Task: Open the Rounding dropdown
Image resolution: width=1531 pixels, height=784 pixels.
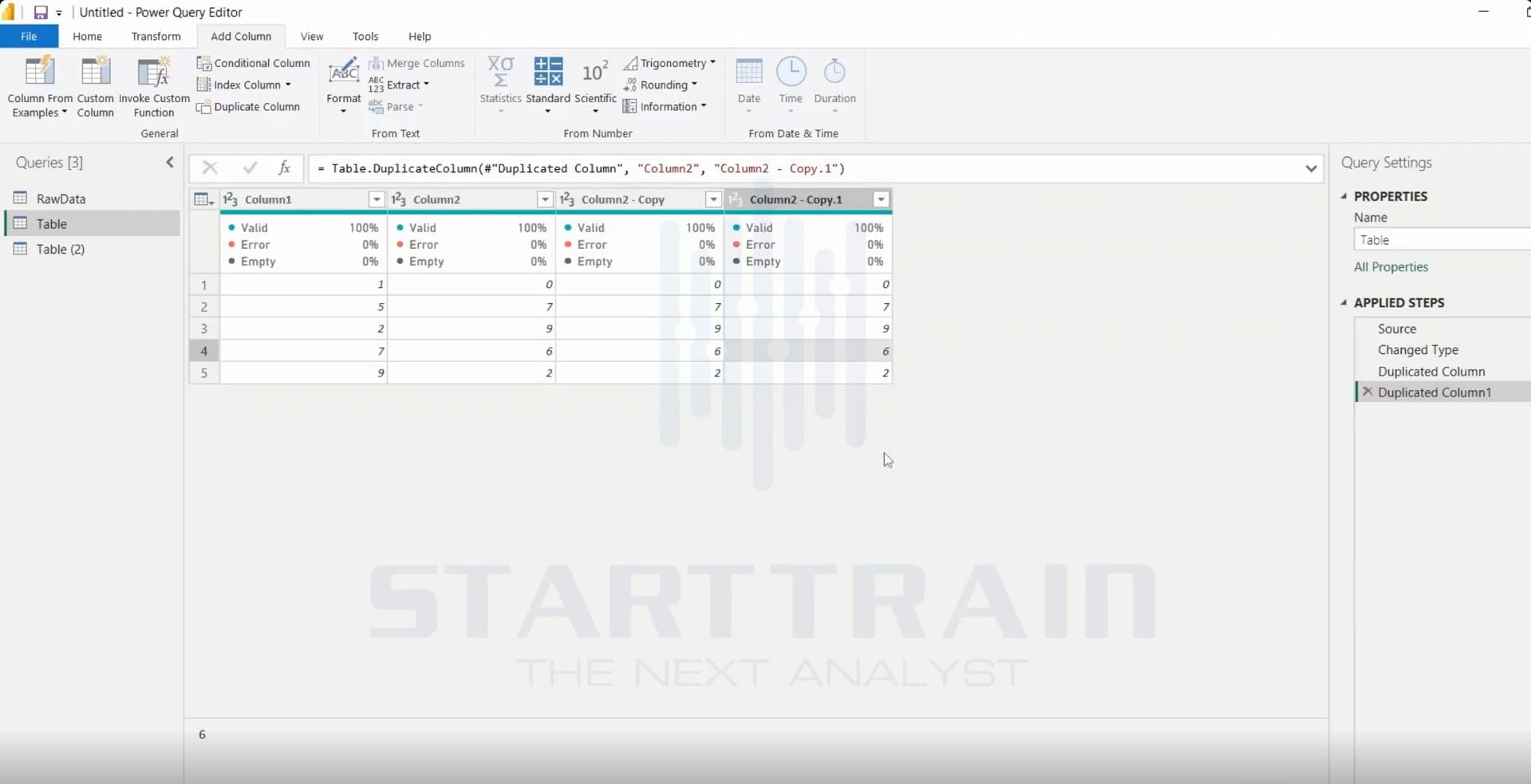Action: [x=660, y=85]
